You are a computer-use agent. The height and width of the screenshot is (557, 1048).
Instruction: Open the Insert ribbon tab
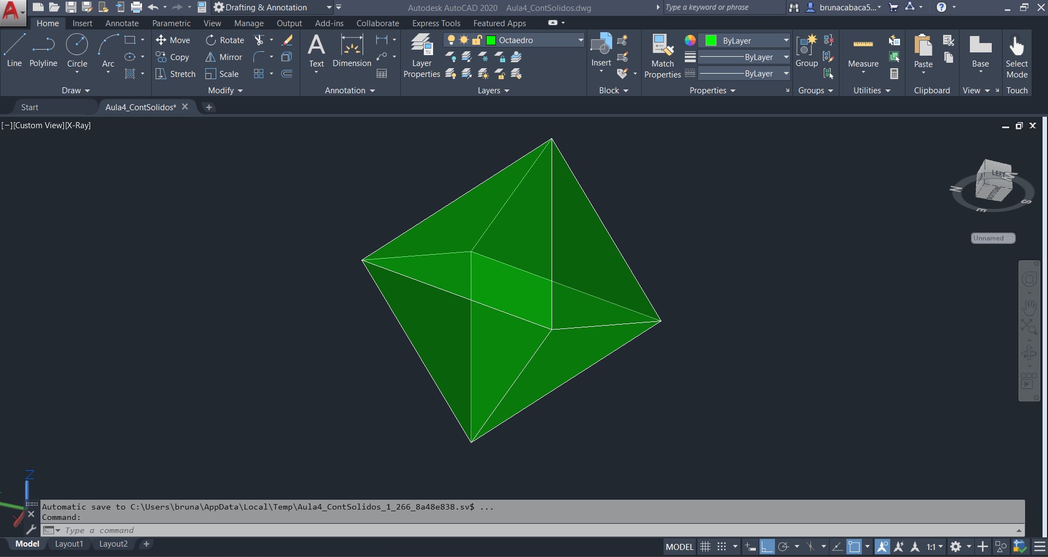coord(82,23)
